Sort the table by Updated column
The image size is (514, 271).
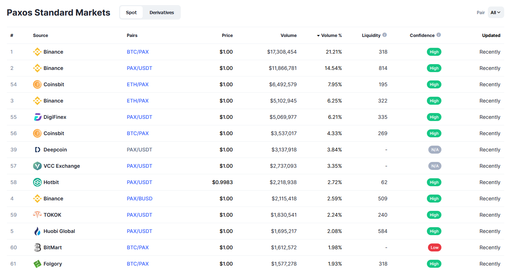[491, 36]
